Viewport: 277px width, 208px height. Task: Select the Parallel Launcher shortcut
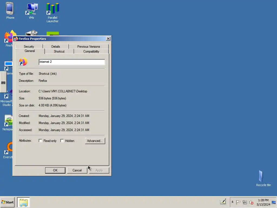52,13
